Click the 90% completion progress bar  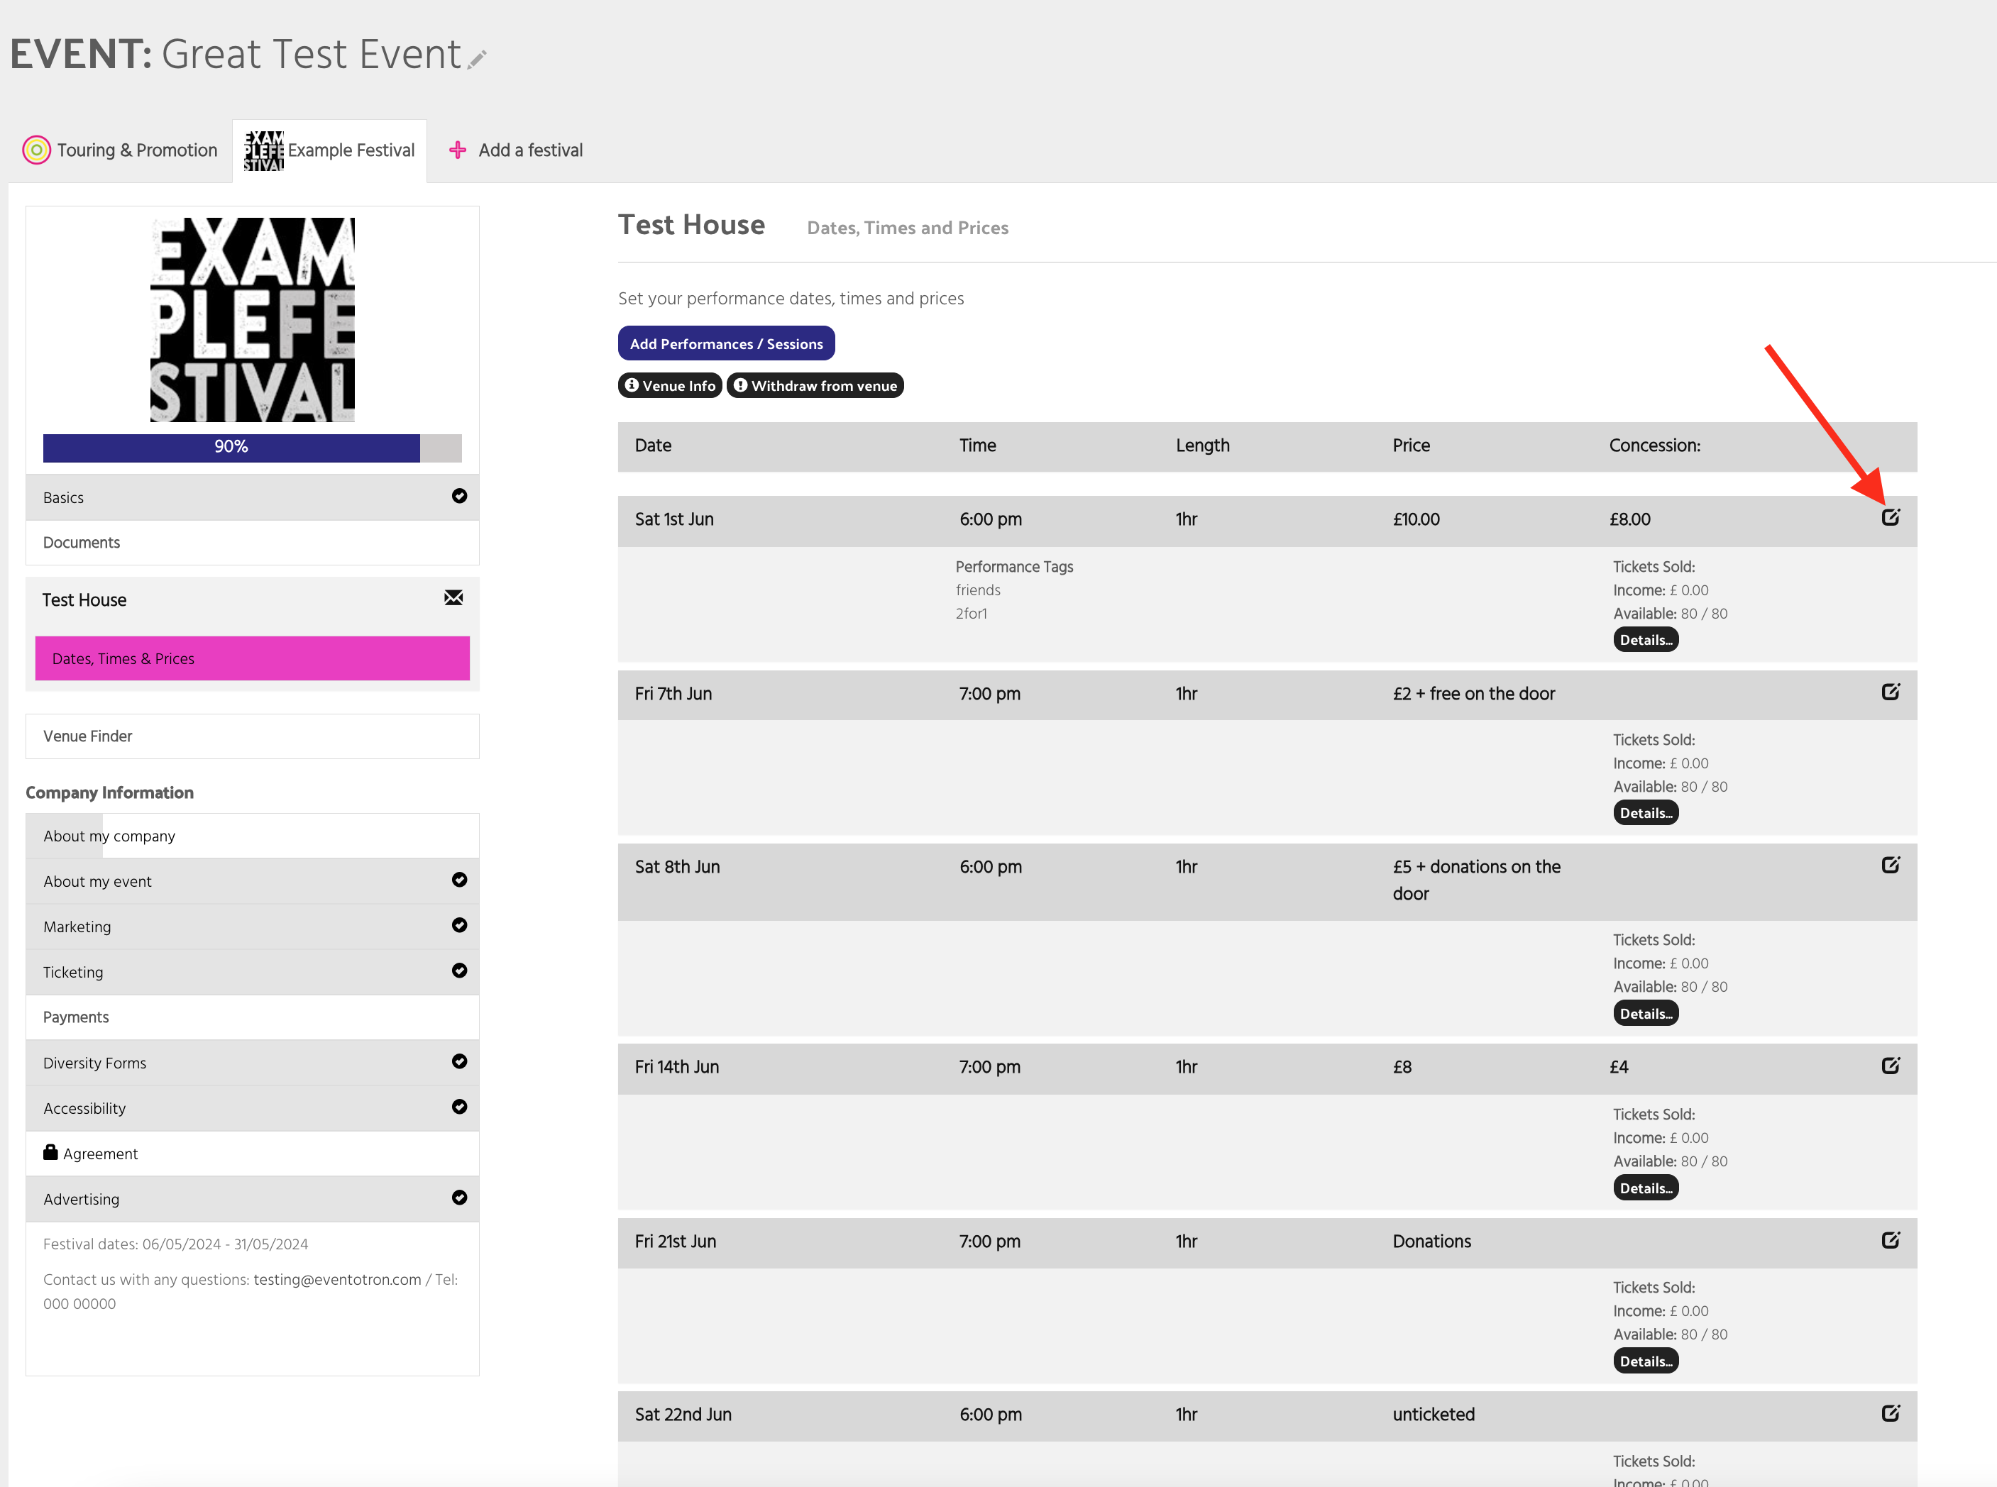click(x=252, y=448)
